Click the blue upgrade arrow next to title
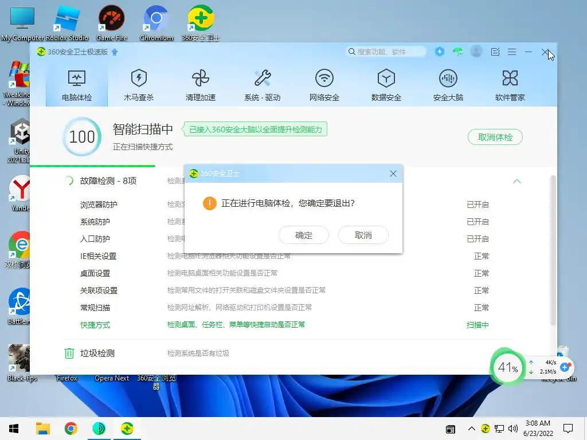Screen dimensions: 587x440 (x=115, y=52)
